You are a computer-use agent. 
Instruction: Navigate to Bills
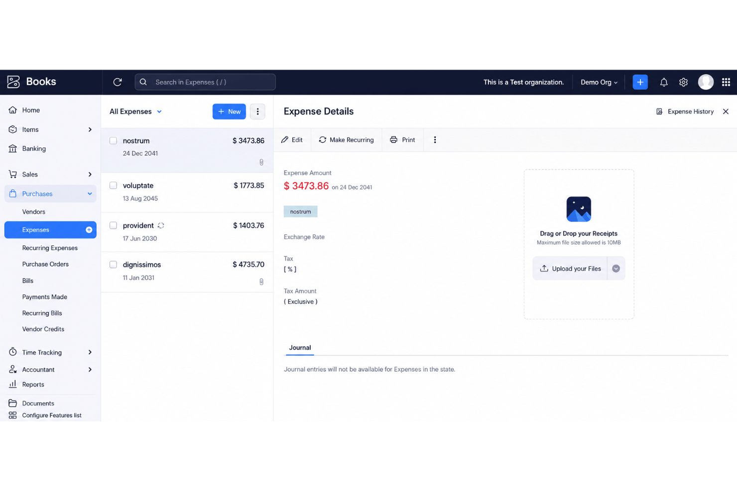tap(28, 281)
